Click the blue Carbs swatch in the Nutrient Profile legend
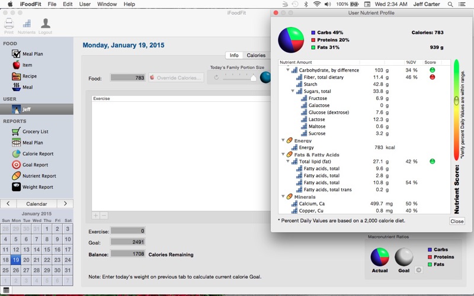 [x=313, y=33]
